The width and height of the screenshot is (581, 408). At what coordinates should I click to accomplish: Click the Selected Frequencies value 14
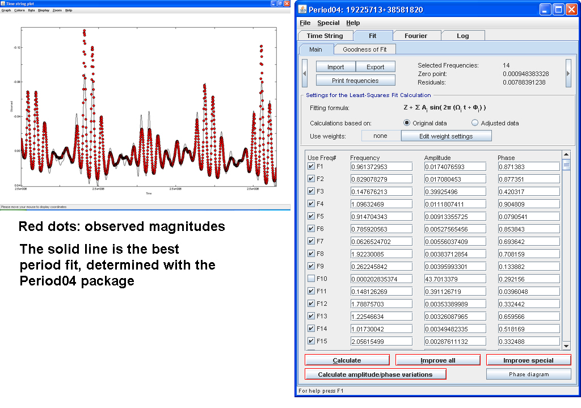pyautogui.click(x=506, y=65)
